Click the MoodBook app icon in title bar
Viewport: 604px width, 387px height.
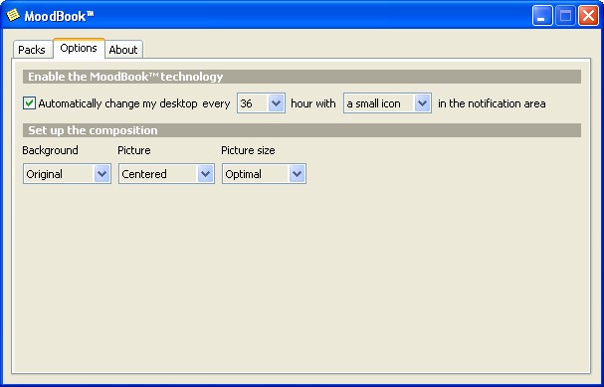pyautogui.click(x=13, y=15)
